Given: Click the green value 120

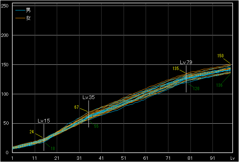Looking at the screenshot, I should pyautogui.click(x=196, y=89).
